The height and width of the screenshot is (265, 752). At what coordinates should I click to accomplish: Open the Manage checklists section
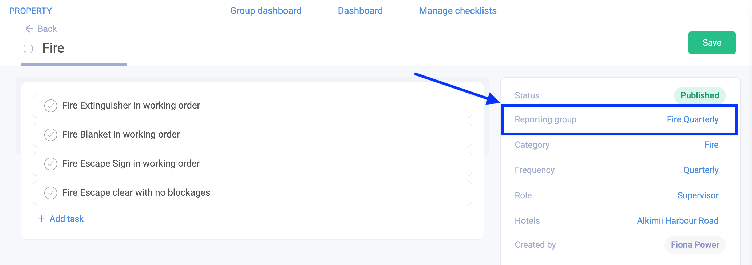(457, 10)
